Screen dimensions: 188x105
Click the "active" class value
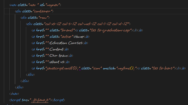click(x=66, y=37)
